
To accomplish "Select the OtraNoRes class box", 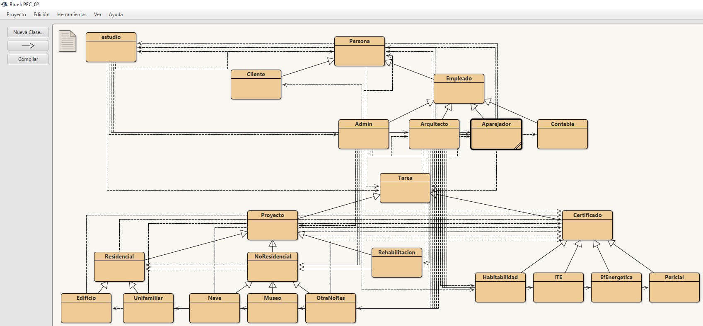I will [331, 308].
